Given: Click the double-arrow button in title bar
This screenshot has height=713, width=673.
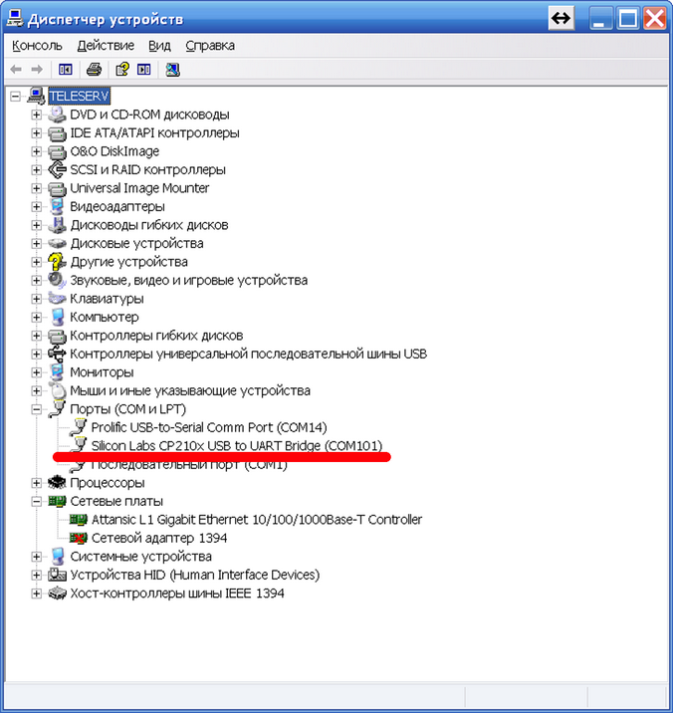Looking at the screenshot, I should (561, 19).
